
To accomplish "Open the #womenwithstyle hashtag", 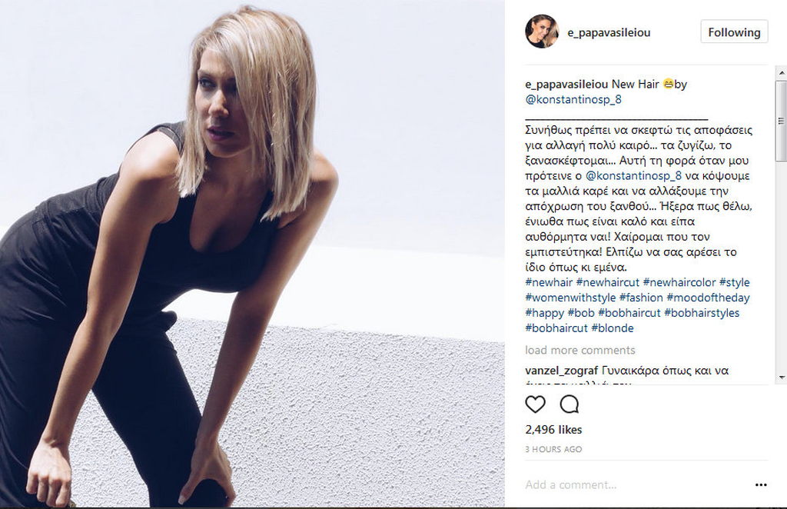I will point(570,298).
